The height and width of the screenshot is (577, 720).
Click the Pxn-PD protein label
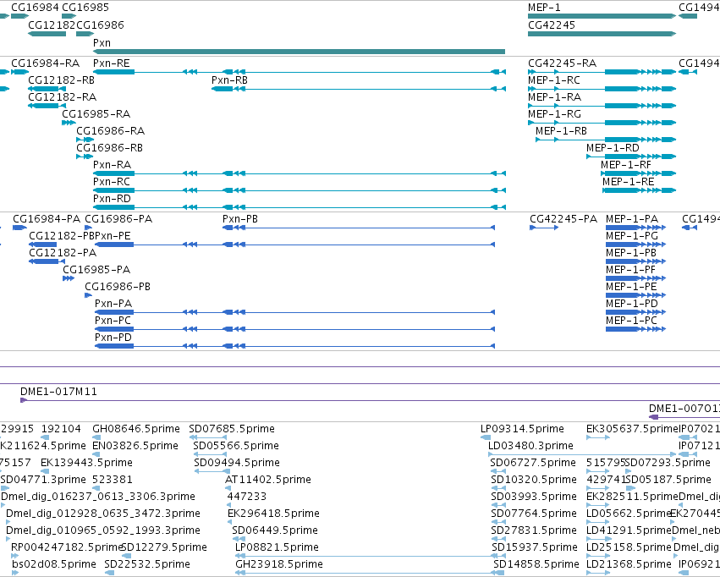tap(113, 338)
